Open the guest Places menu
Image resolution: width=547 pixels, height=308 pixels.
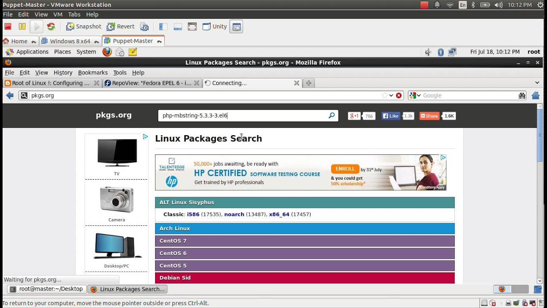click(x=62, y=52)
